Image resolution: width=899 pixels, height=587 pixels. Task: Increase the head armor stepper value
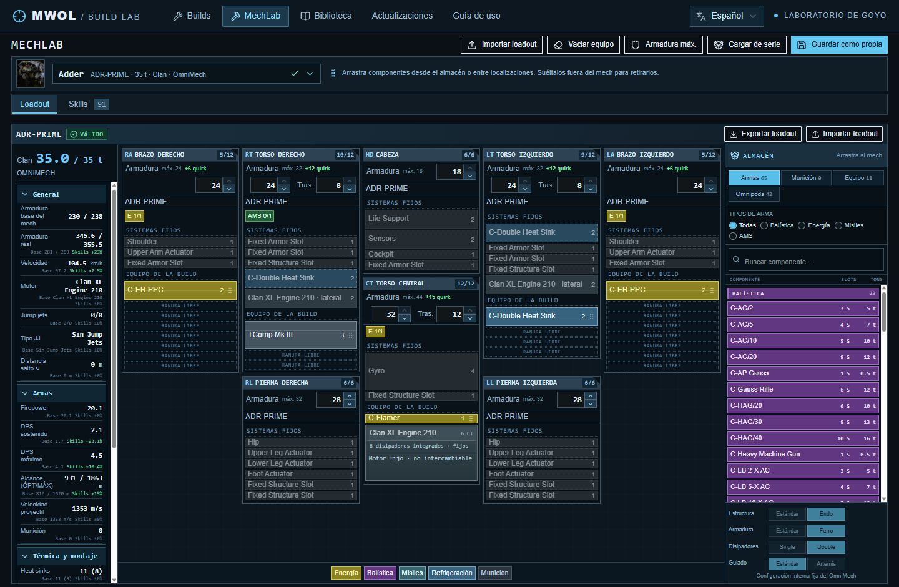click(471, 168)
